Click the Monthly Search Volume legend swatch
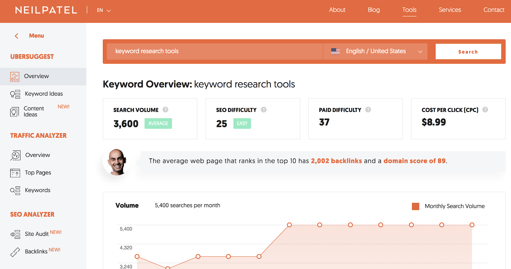The image size is (511, 269). point(416,206)
